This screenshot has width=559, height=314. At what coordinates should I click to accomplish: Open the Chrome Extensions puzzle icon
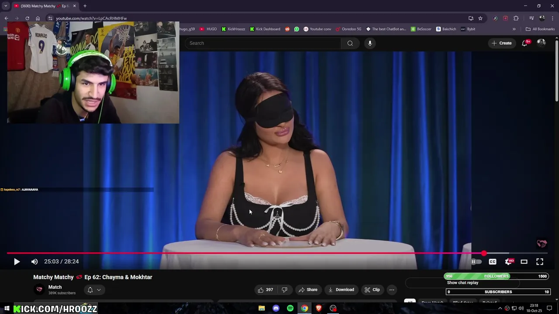(x=516, y=18)
